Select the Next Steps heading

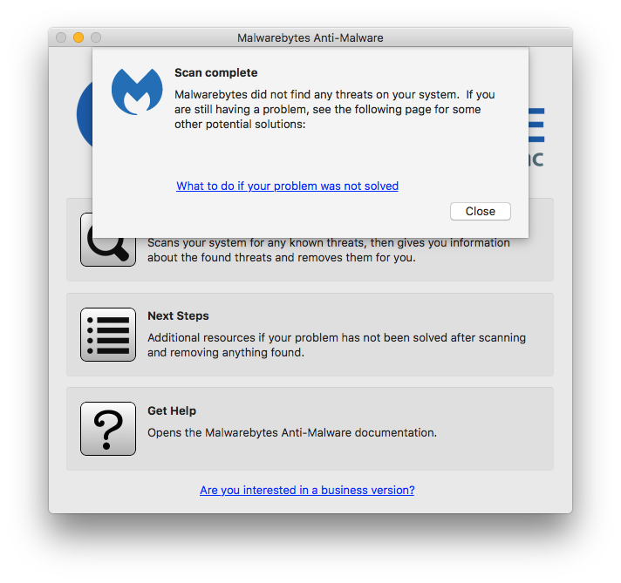coord(178,315)
